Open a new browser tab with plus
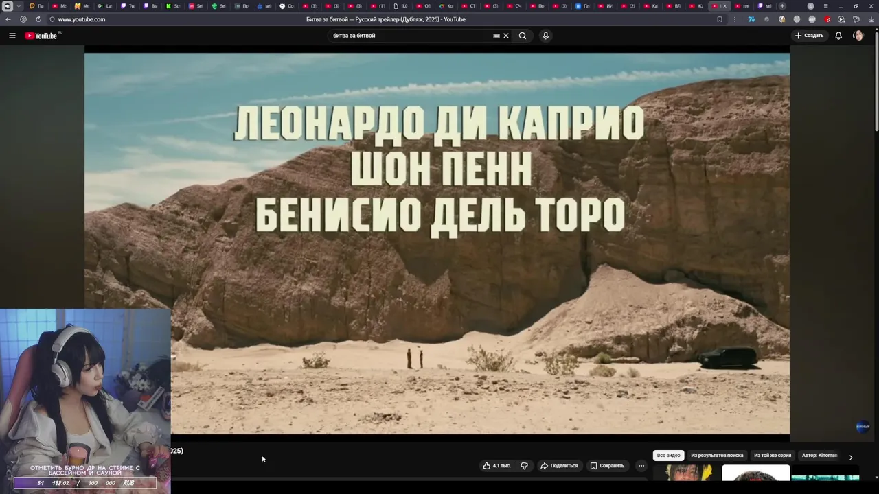879x494 pixels. coord(782,6)
